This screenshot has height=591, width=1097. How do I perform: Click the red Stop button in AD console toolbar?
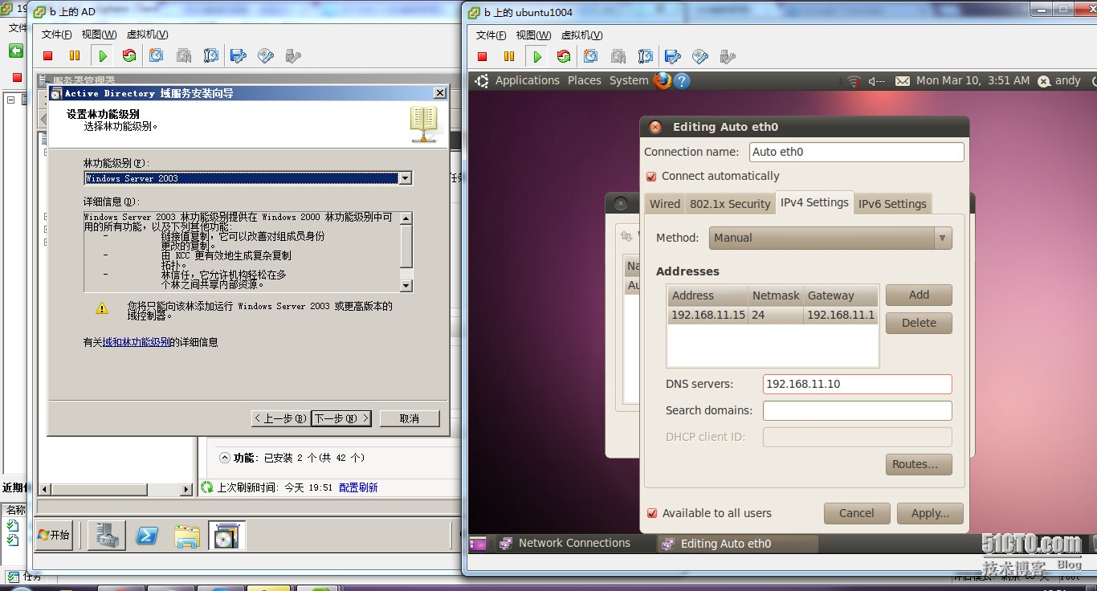pyautogui.click(x=48, y=56)
